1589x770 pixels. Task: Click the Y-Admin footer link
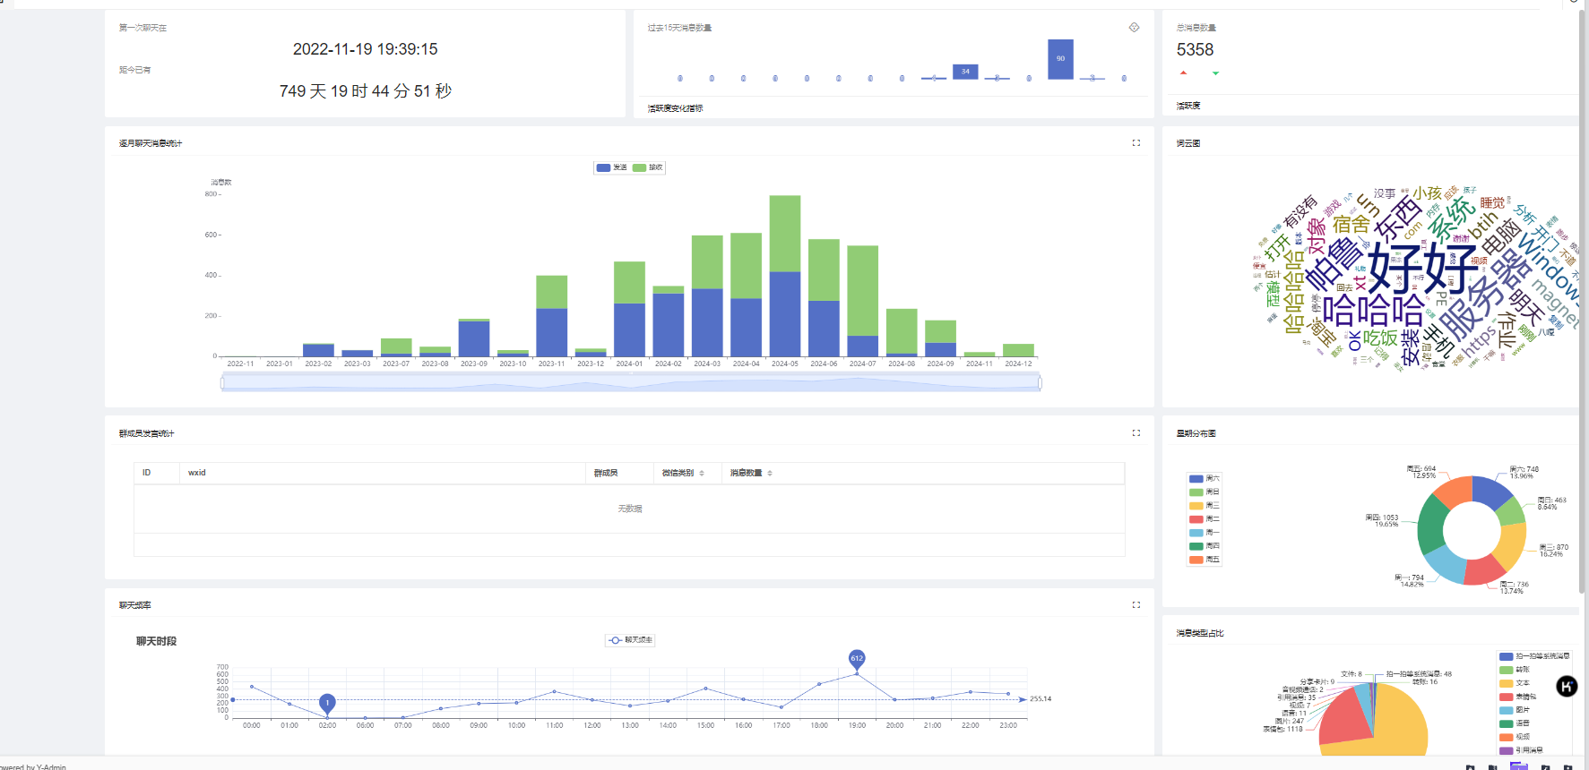pyautogui.click(x=51, y=767)
